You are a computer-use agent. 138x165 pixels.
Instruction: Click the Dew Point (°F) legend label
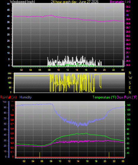tap(127, 97)
